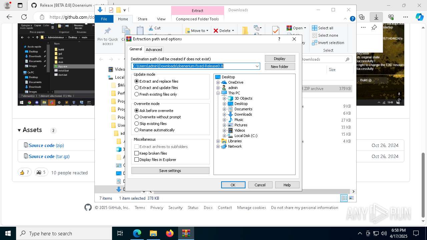Open Source code (zip) link

coord(46,145)
